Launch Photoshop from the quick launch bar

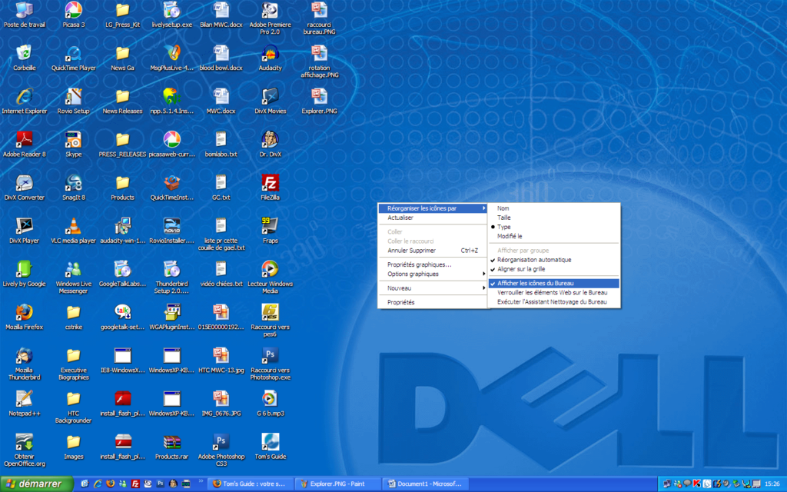click(x=161, y=484)
